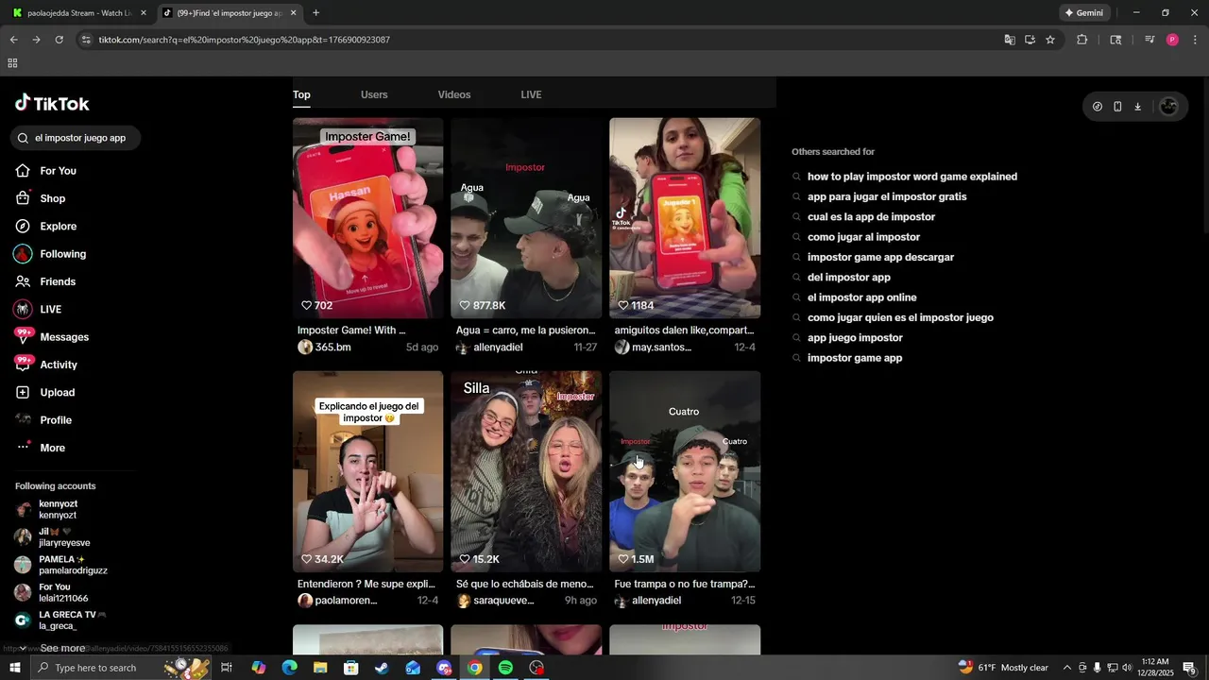Open the Upload page
1209x680 pixels.
click(x=57, y=393)
